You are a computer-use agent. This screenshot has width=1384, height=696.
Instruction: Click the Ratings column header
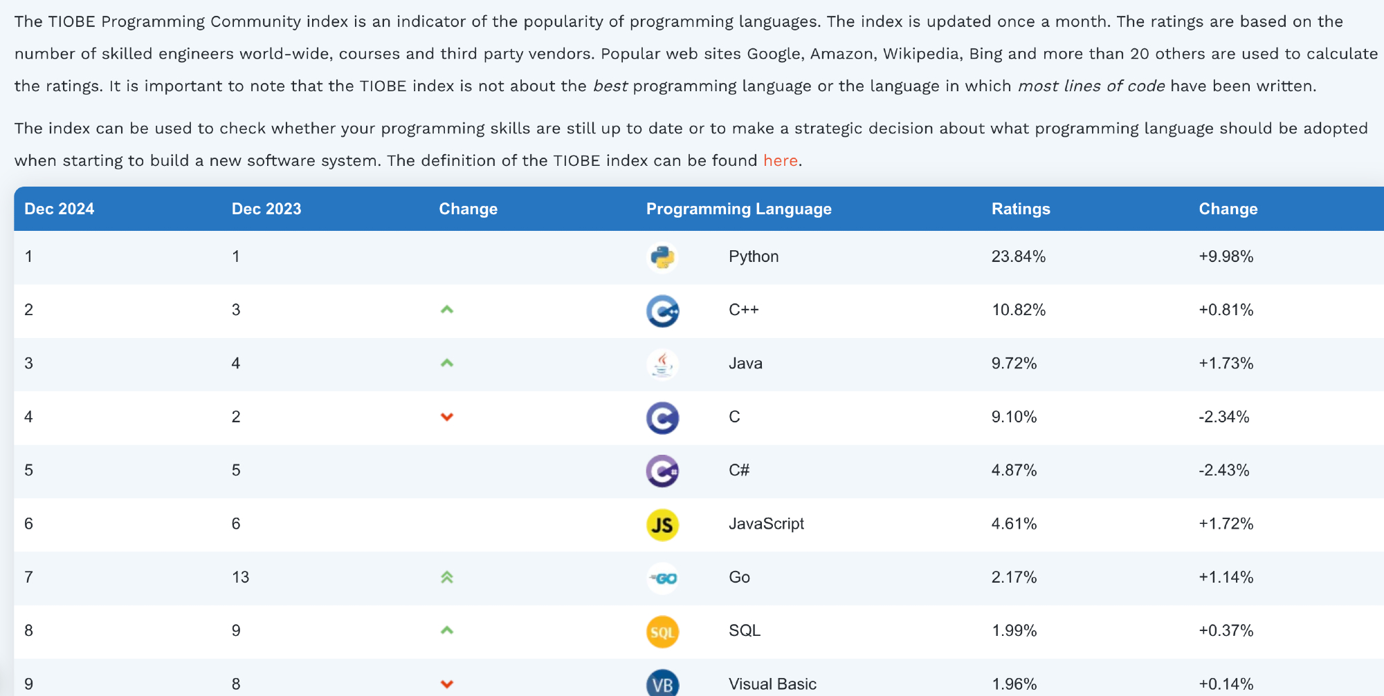click(1021, 209)
